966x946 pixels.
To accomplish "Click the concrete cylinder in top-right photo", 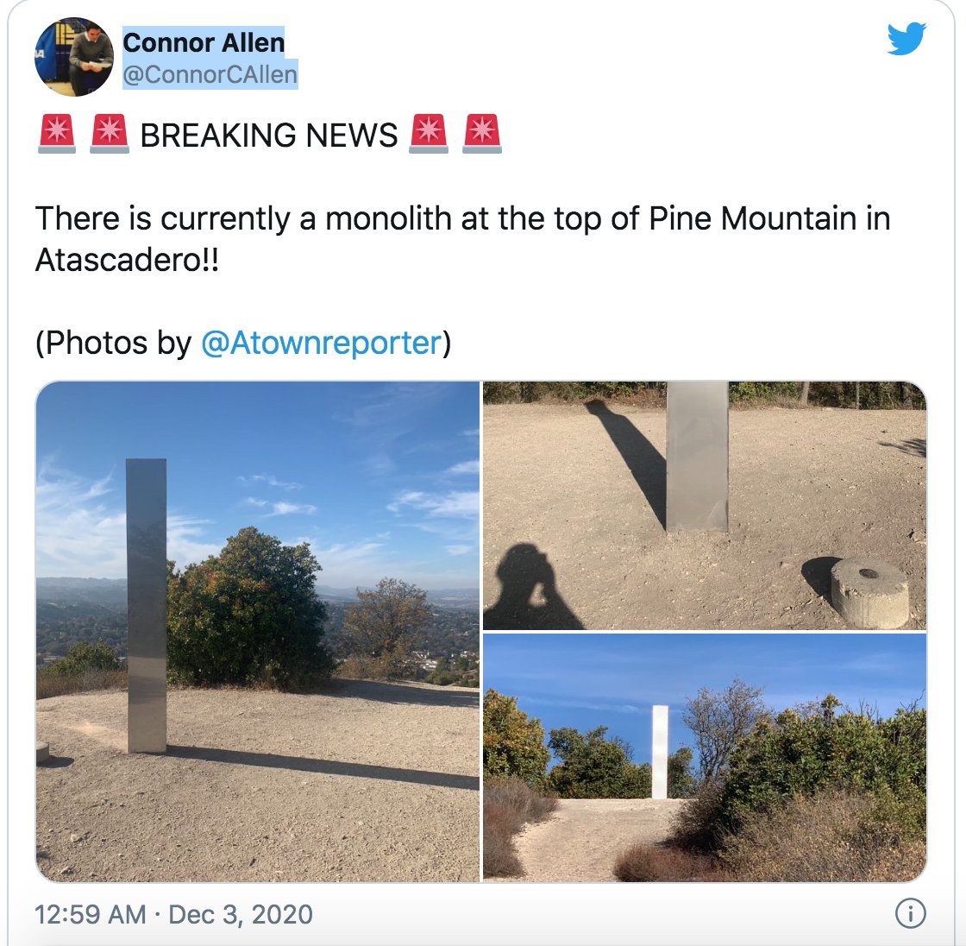I will coord(869,592).
